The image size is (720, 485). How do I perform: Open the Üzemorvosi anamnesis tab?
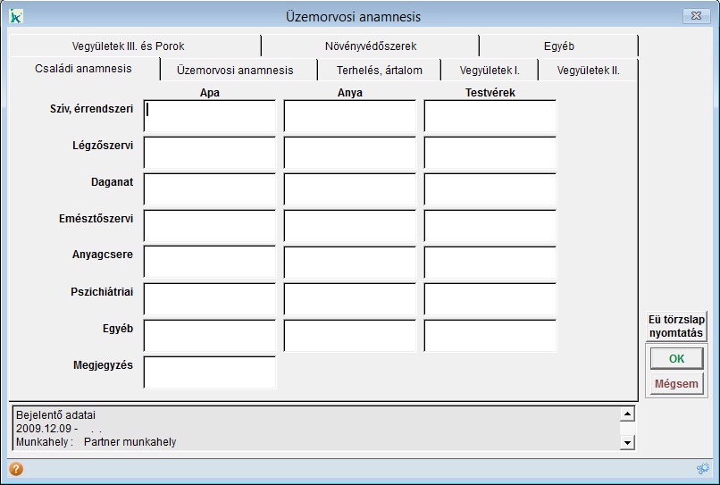[235, 70]
